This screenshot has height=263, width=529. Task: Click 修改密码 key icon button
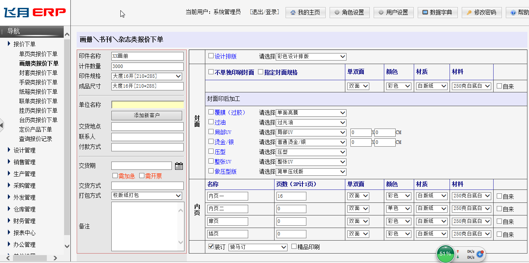click(x=481, y=13)
